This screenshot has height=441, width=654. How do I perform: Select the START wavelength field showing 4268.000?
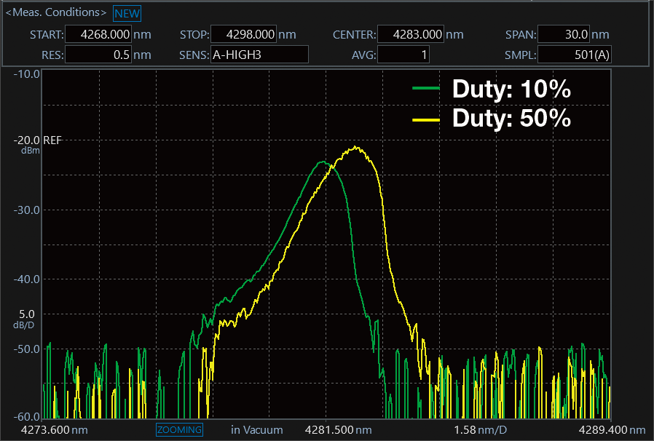[x=99, y=35]
